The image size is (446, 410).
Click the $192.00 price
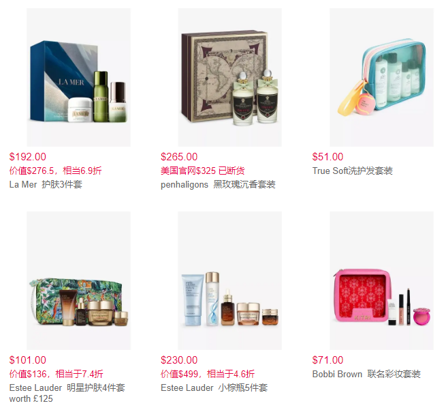coord(28,157)
